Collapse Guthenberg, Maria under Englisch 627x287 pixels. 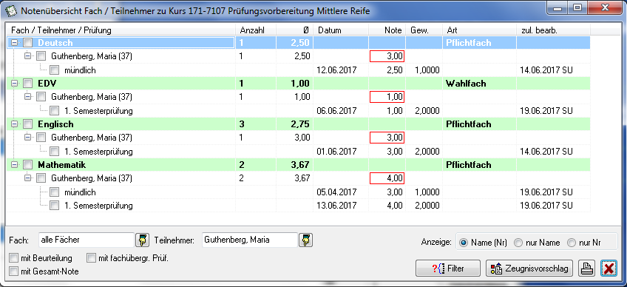tap(27, 138)
